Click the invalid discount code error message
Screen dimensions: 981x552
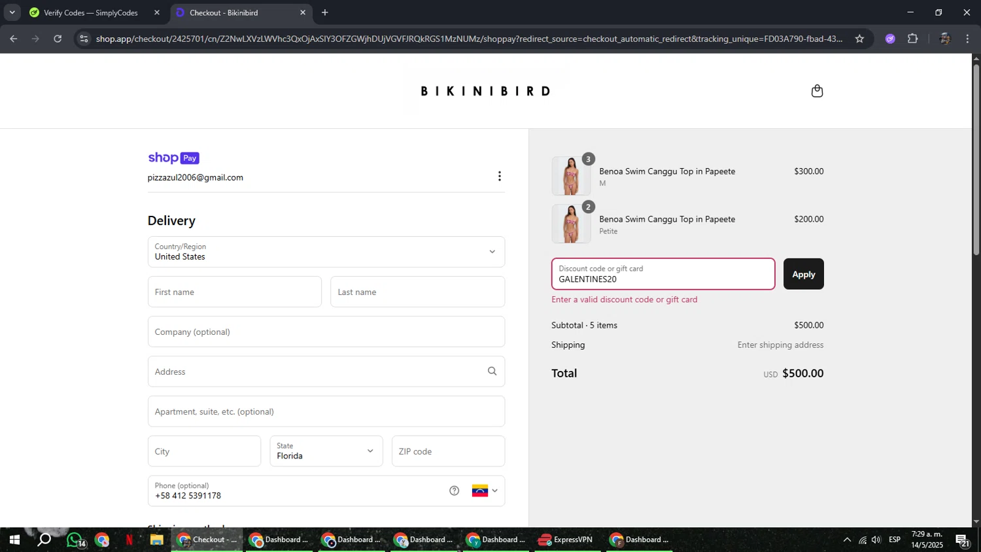(625, 300)
